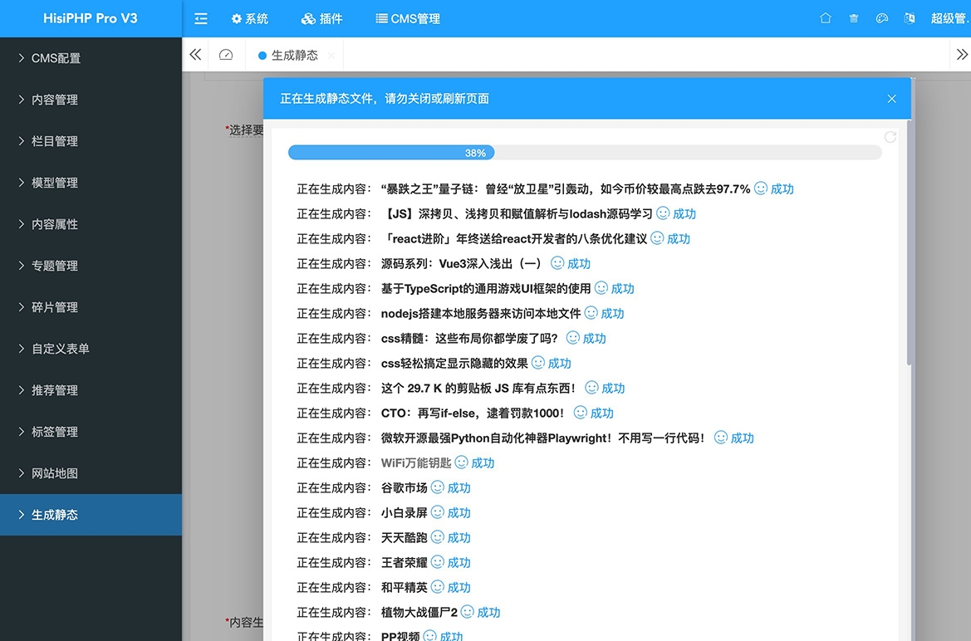This screenshot has width=971, height=641.
Task: Open the dashboard gauge tab icon
Action: coord(227,54)
